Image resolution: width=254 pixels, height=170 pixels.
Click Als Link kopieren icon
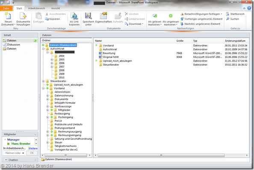tap(74, 16)
